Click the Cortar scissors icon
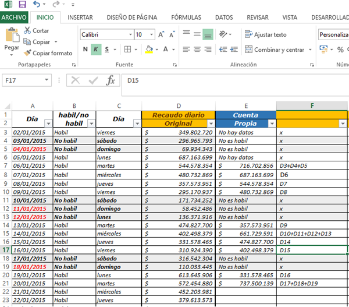The image size is (349, 307). coord(27,30)
